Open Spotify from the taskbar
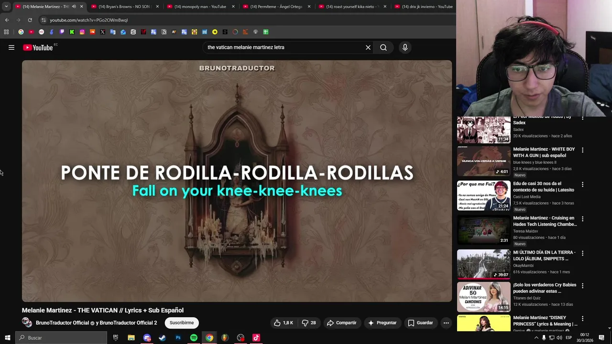 [194, 338]
